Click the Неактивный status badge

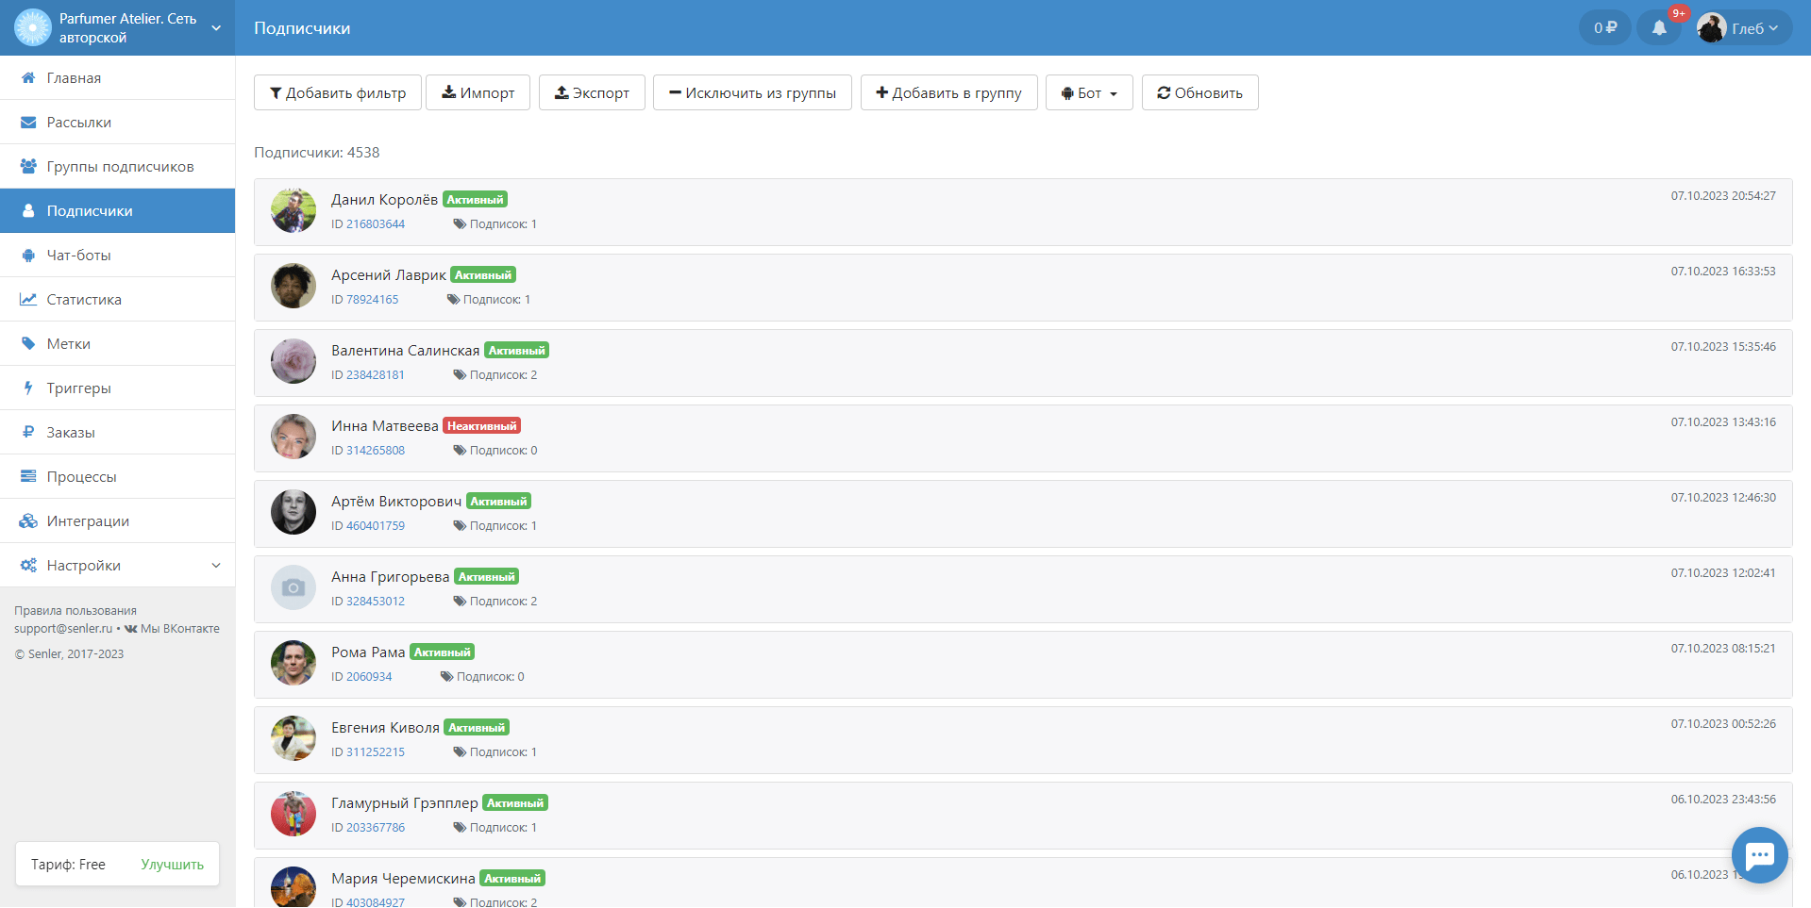[x=481, y=426]
